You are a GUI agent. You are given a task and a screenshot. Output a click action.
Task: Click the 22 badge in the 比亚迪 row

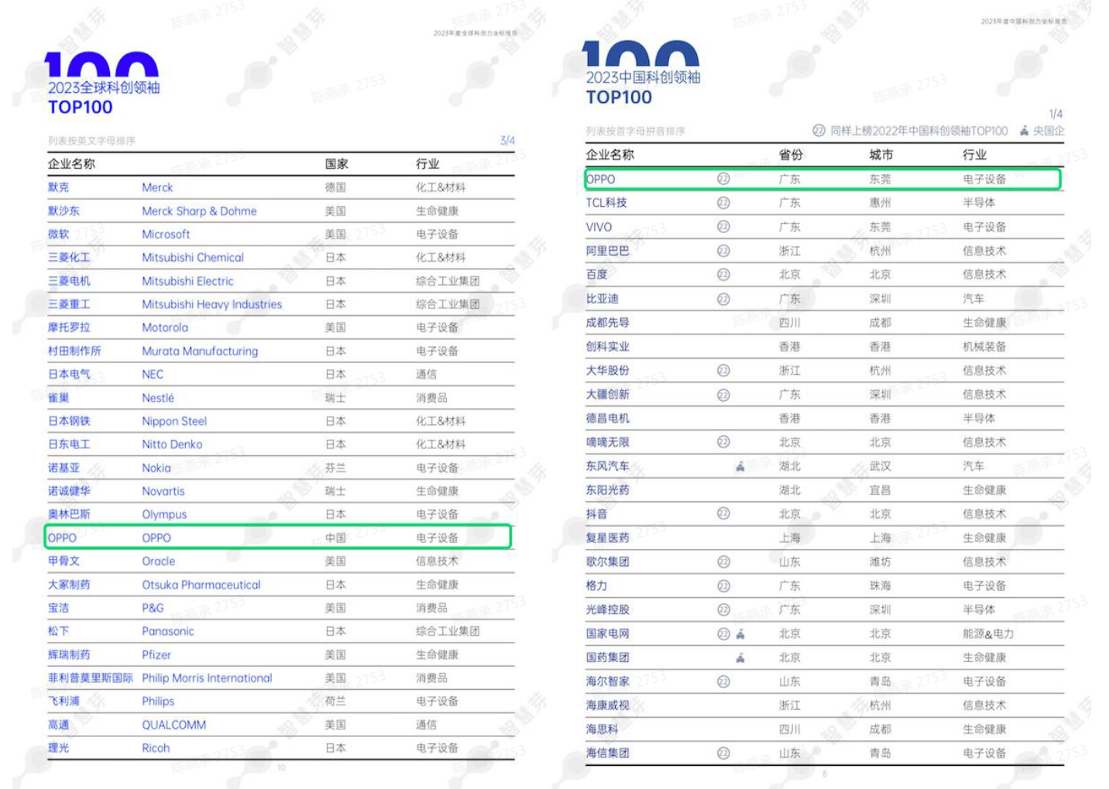tap(723, 299)
